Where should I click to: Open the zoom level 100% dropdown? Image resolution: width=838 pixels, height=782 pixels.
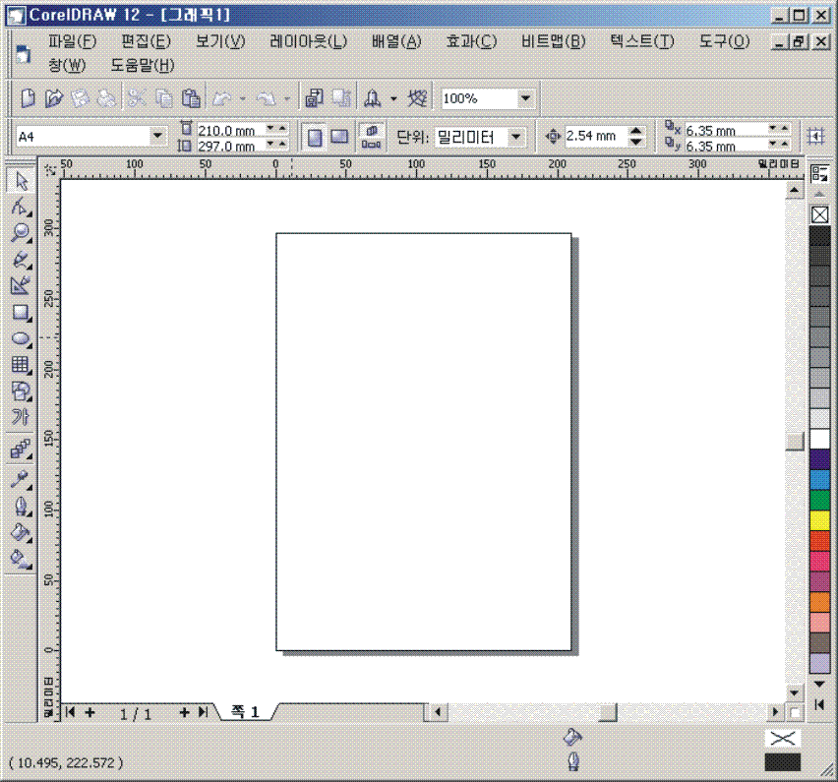click(525, 98)
